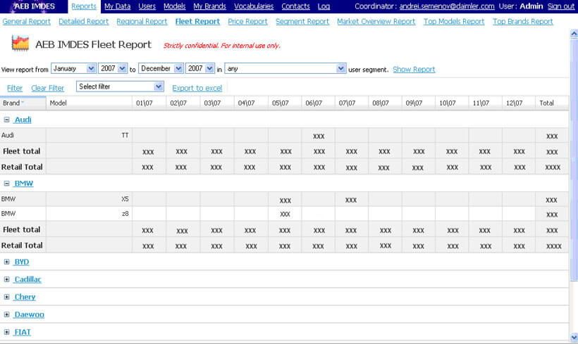Collapse the Audi brand group
The width and height of the screenshot is (578, 344).
tap(7, 120)
